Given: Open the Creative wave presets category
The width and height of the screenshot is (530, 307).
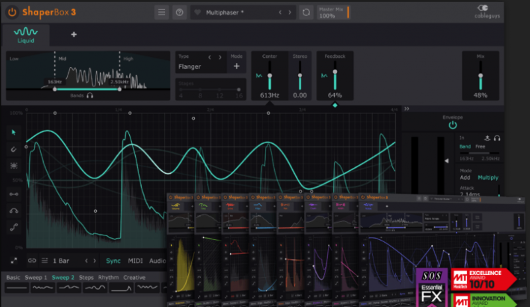Looking at the screenshot, I should pyautogui.click(x=134, y=277).
